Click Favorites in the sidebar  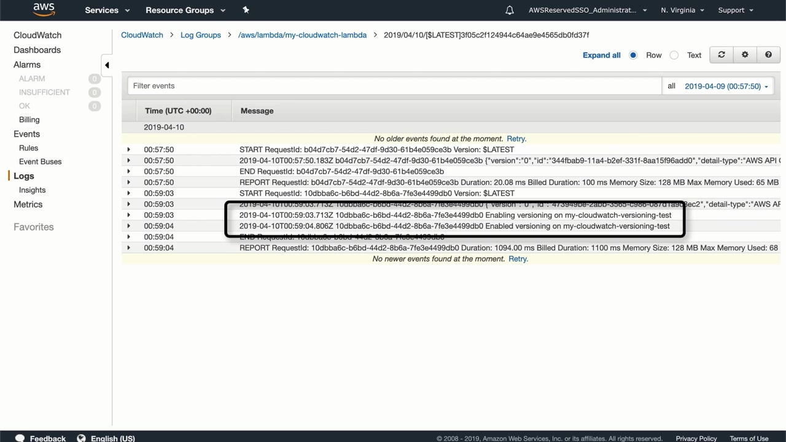(34, 227)
